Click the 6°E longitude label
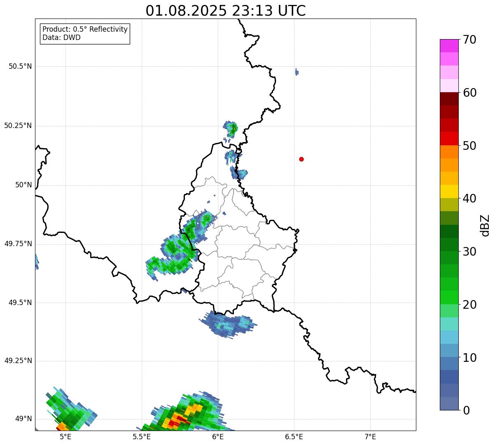The height and width of the screenshot is (445, 495). click(218, 436)
